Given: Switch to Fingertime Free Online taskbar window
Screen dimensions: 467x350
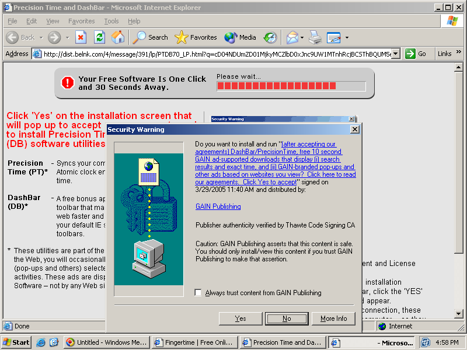Looking at the screenshot, I should (195, 342).
